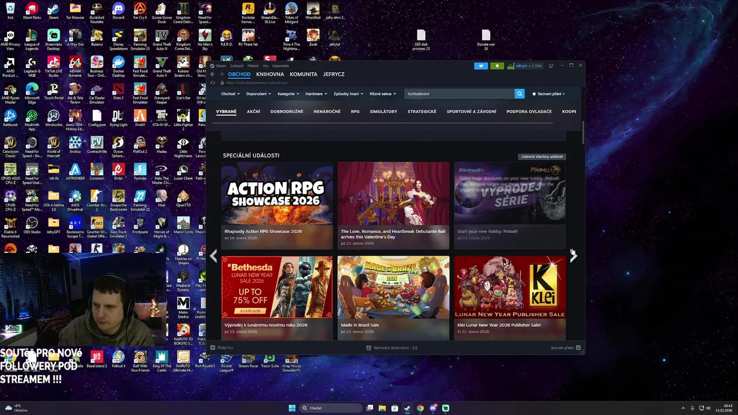Expand the Obchod store dropdown
Screen dimensions: 738x415
[229, 93]
